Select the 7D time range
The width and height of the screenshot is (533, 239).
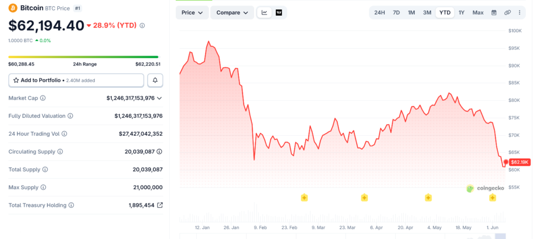click(x=396, y=12)
